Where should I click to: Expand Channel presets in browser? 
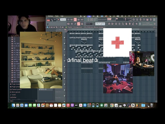click(16, 89)
